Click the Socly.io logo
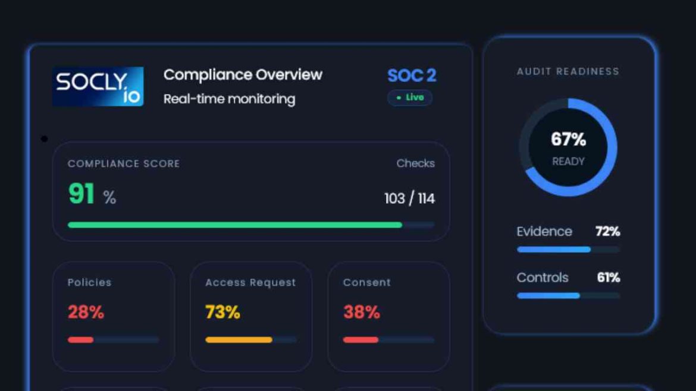The height and width of the screenshot is (391, 696). pos(98,87)
